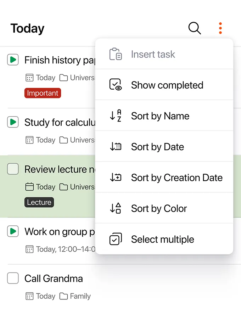241x309 pixels.
Task: Click the Sort by Name A-Z icon
Action: pos(116,116)
